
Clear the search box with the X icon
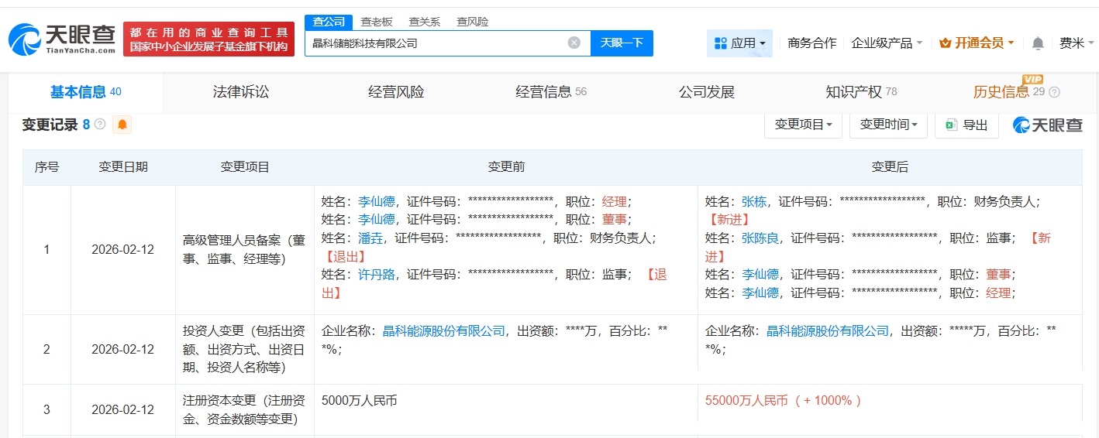click(x=574, y=43)
